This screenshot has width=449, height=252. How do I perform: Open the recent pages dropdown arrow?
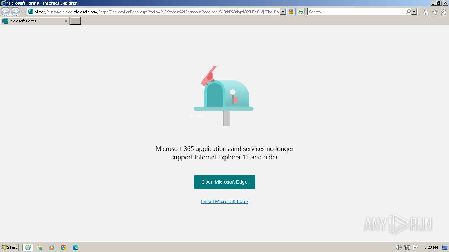pos(23,12)
